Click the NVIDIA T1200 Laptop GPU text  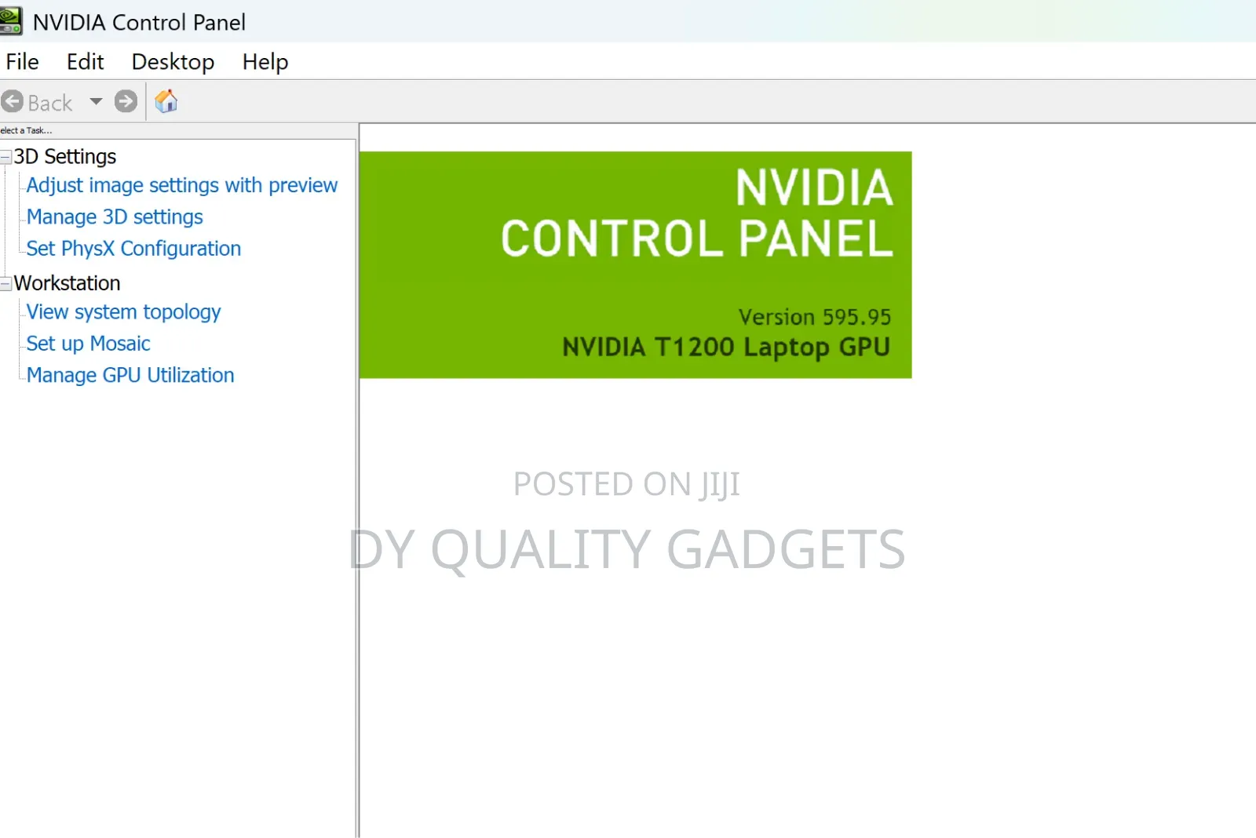pyautogui.click(x=726, y=347)
